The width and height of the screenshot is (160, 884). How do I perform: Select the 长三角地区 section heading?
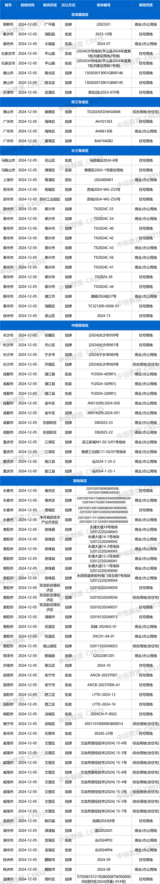(x=80, y=151)
